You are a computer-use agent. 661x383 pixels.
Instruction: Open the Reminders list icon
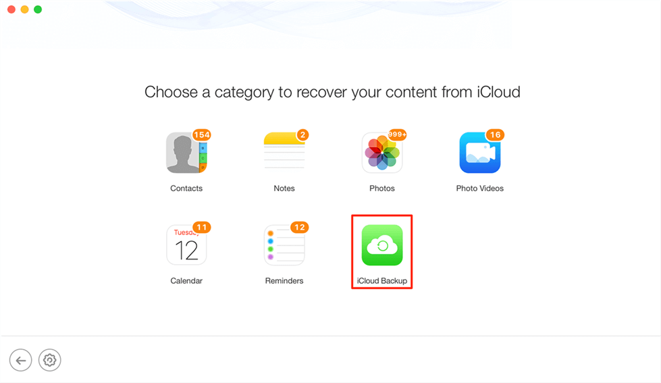284,245
